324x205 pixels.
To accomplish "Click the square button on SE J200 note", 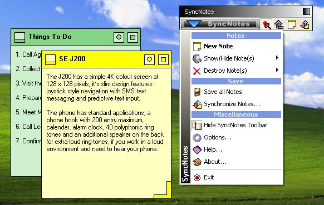I will [163, 59].
